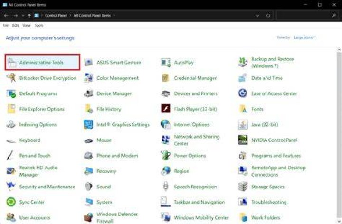Viewport: 342px width, 224px height.
Task: Open the Administrative Tools icon
Action: (11, 63)
